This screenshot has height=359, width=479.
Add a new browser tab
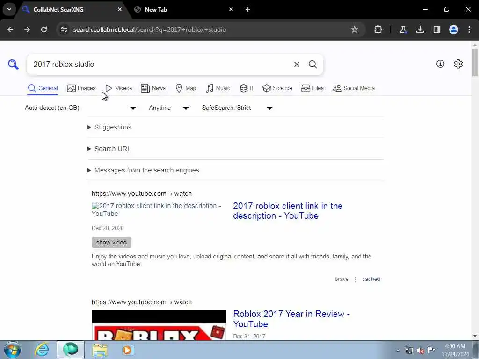[248, 9]
